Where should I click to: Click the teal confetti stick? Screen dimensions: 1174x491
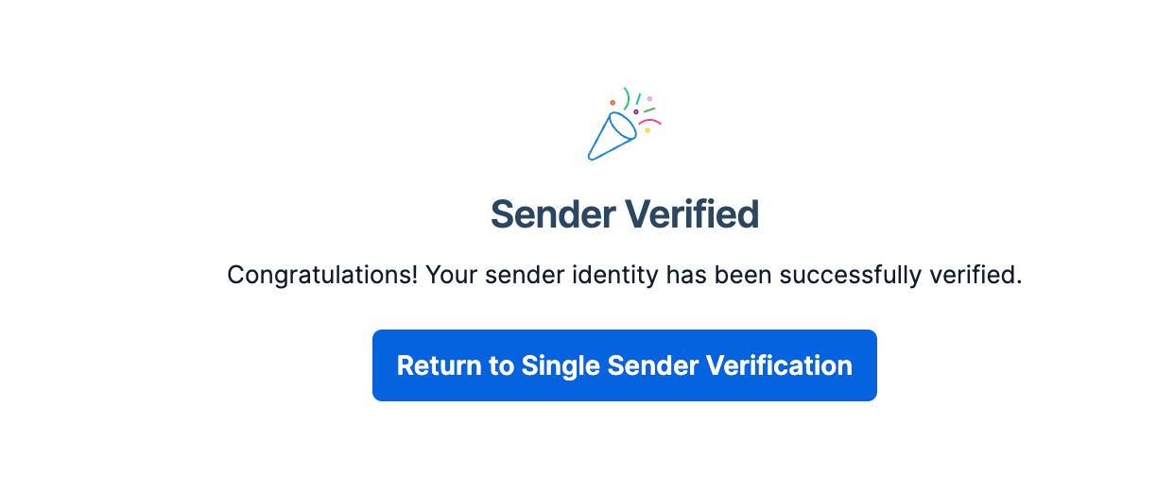coord(638,99)
